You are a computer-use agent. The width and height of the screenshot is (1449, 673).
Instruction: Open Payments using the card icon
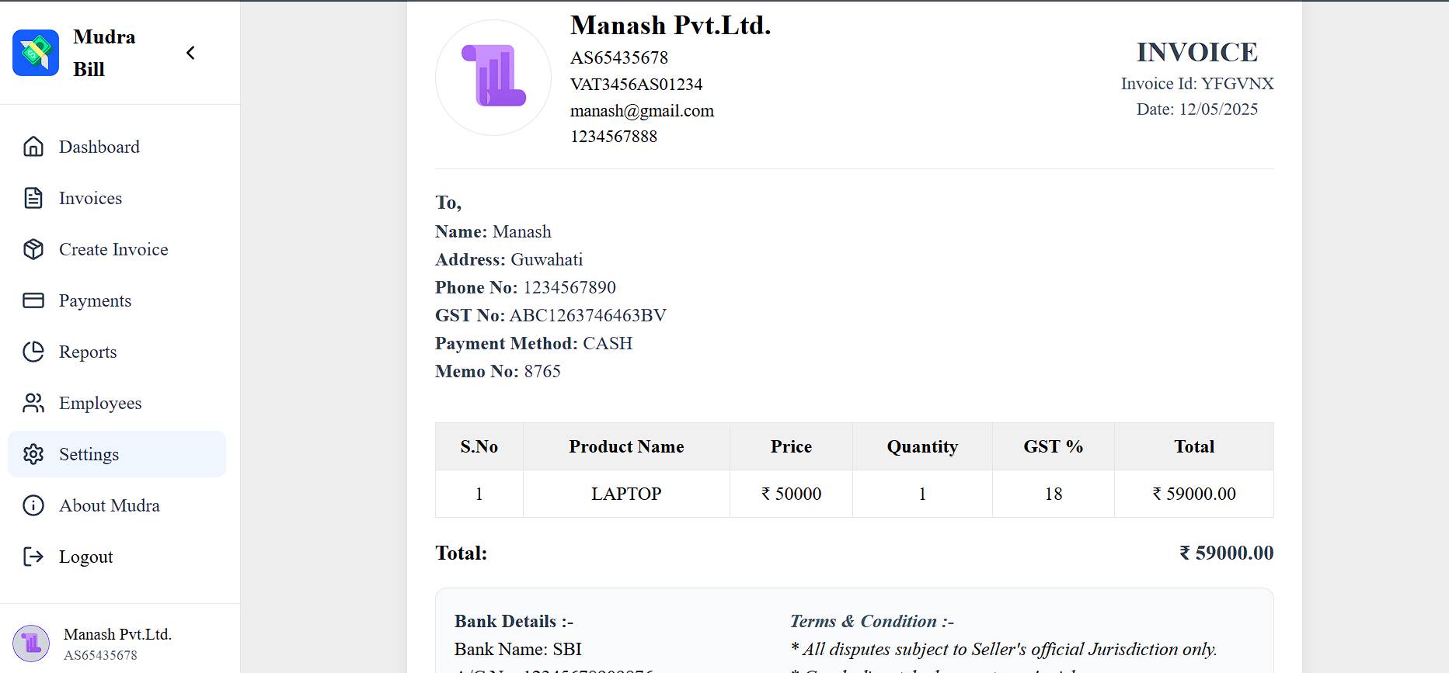(x=34, y=300)
